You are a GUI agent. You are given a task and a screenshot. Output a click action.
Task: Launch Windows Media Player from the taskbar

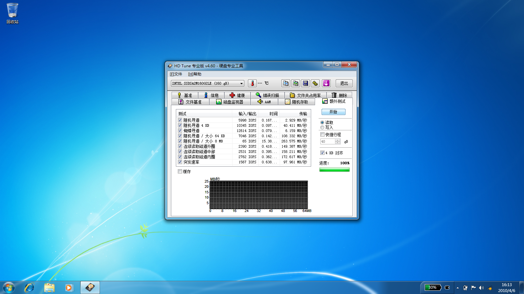(x=69, y=288)
